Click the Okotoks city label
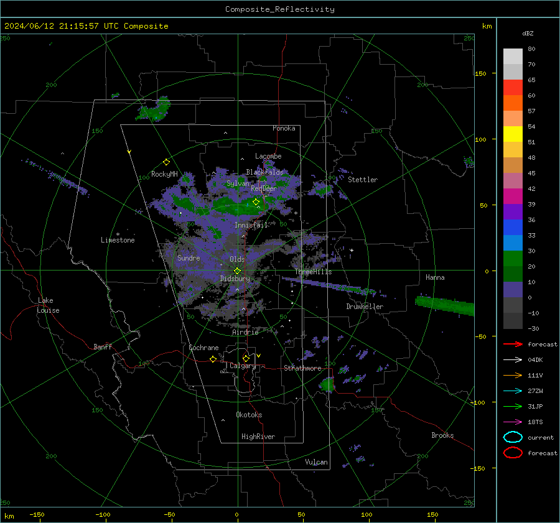The height and width of the screenshot is (523, 560). (x=249, y=415)
